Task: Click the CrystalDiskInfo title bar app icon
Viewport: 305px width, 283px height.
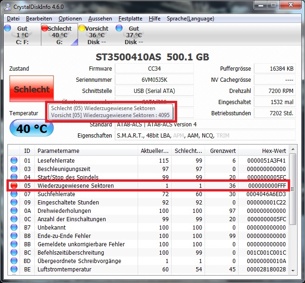Action: click(7, 7)
